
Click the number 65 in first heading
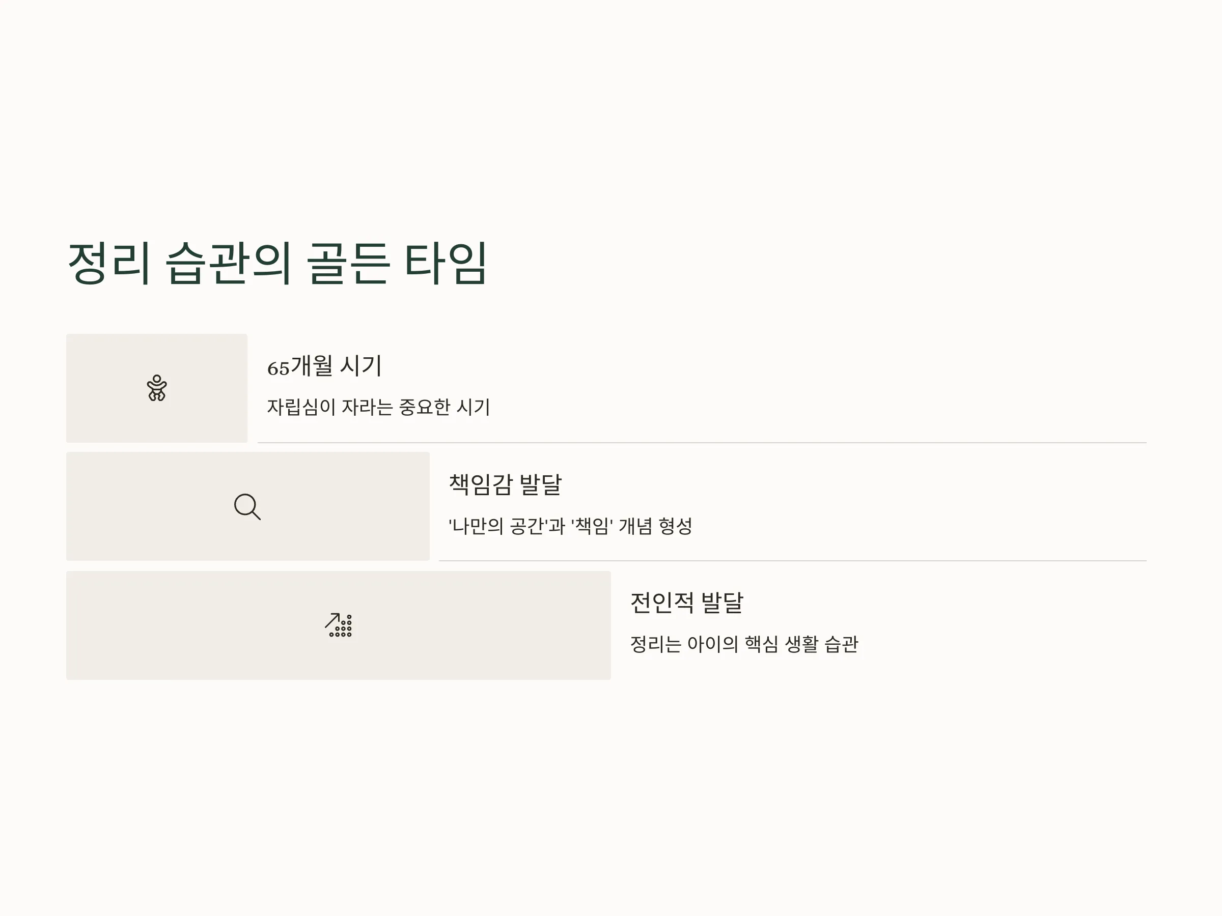279,368
